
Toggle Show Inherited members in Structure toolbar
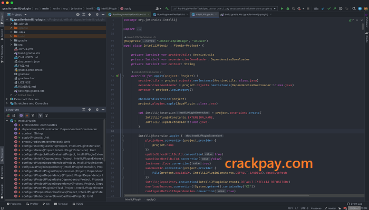pyautogui.click(x=33, y=115)
